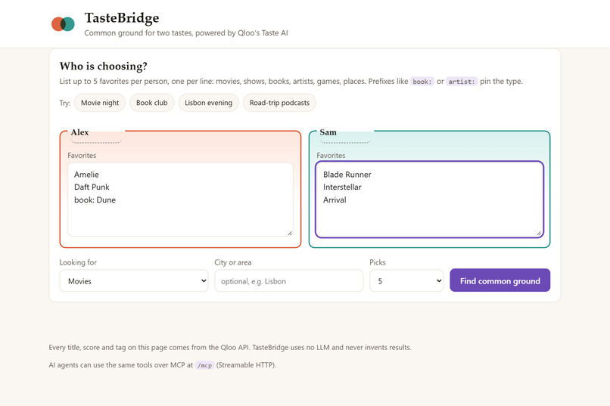Click the "Picks" label
Viewport: 610px width, 406px height.
(x=378, y=262)
